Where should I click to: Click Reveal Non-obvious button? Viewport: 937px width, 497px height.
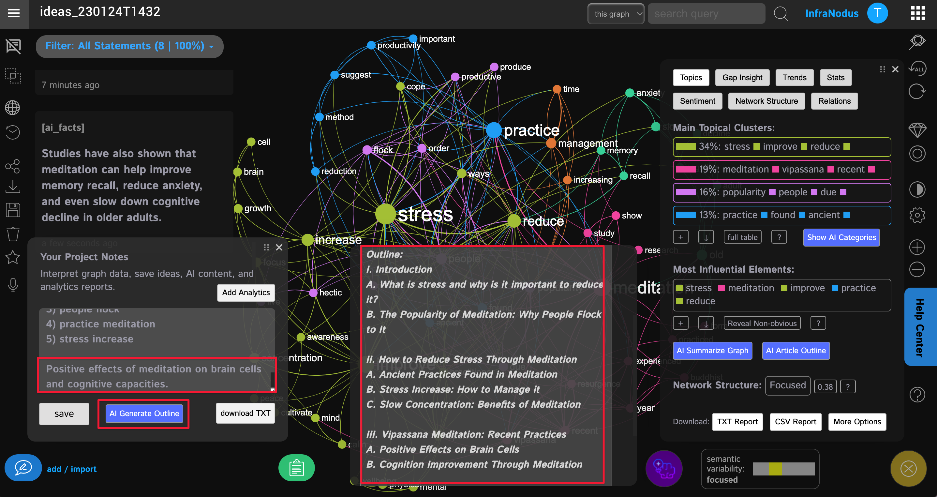762,323
